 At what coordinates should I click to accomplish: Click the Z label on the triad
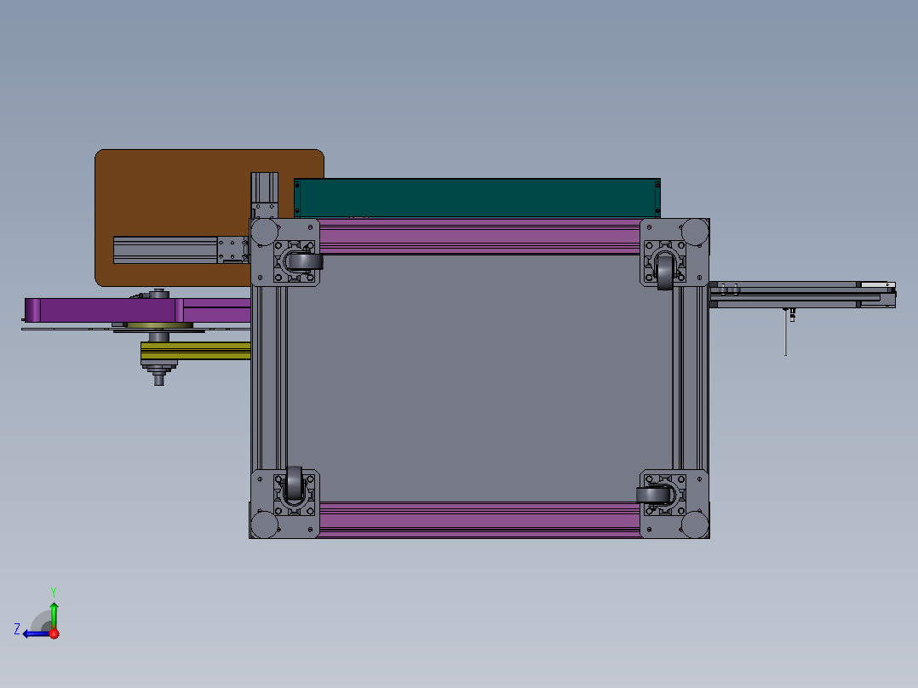tap(17, 629)
